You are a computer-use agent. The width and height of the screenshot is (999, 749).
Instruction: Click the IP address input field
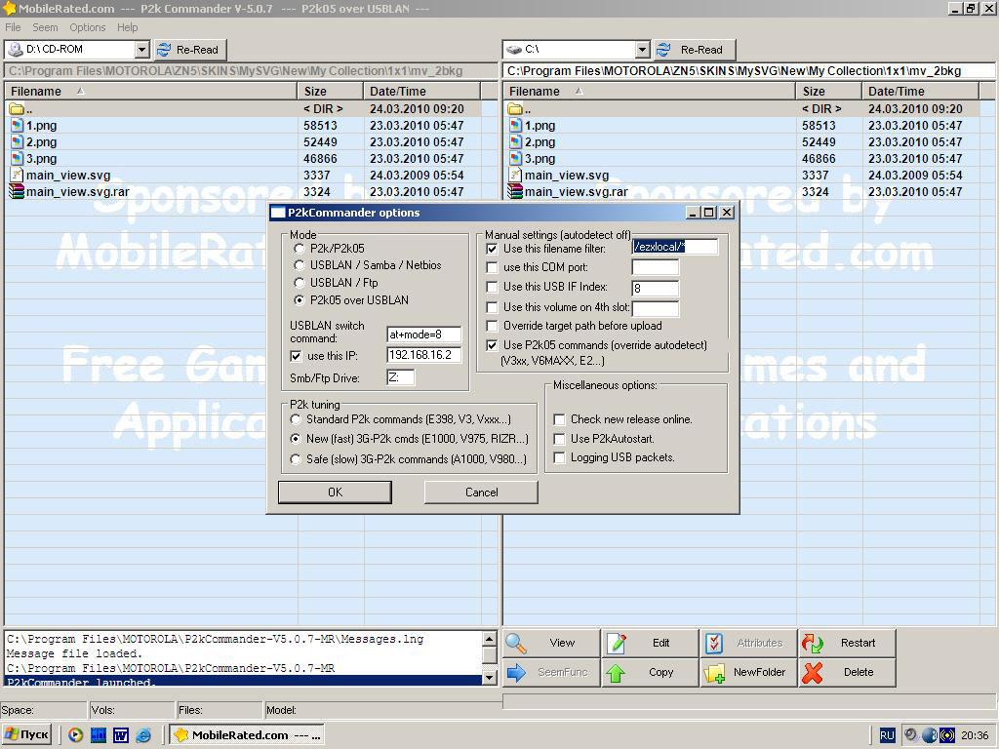pos(423,355)
